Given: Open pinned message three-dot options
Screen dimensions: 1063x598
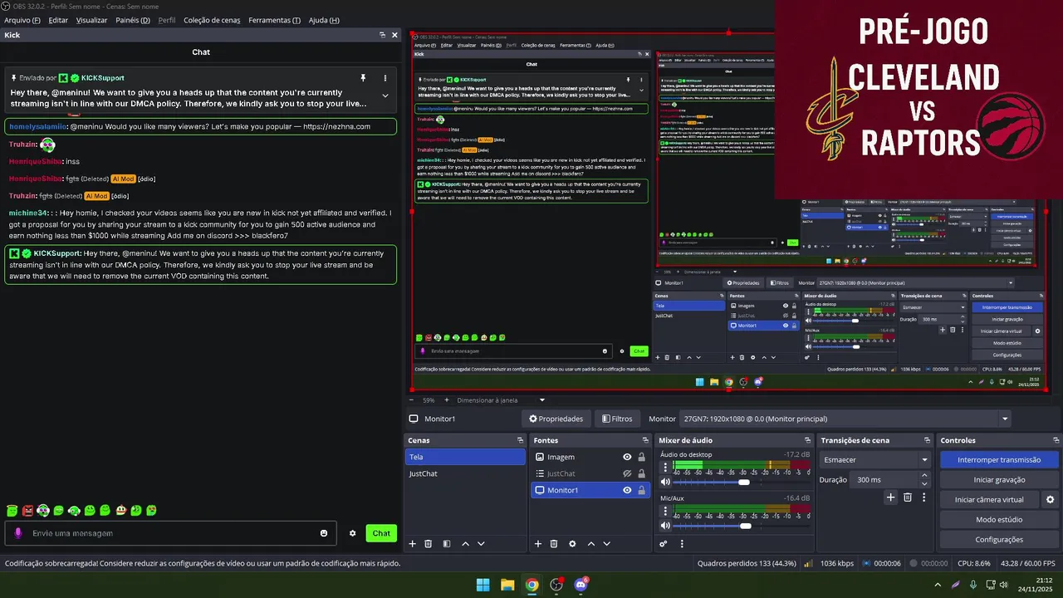Looking at the screenshot, I should pyautogui.click(x=385, y=78).
